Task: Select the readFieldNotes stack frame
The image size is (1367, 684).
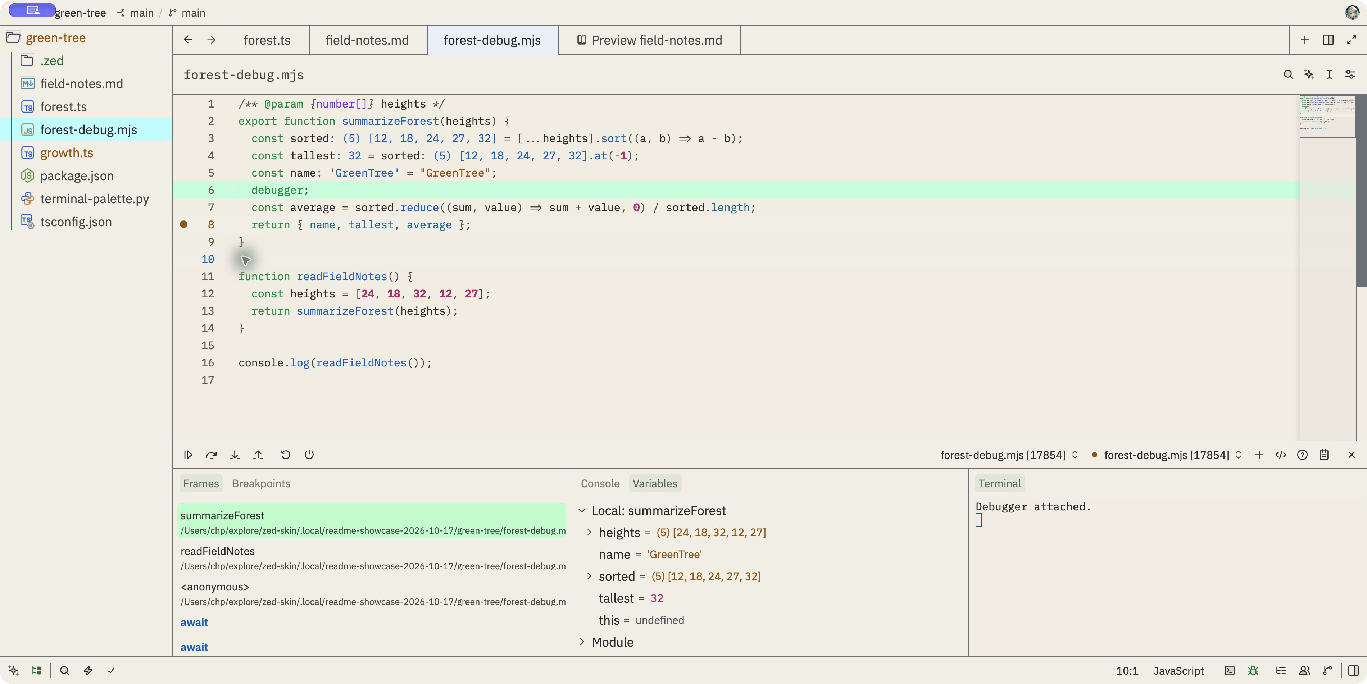Action: pos(372,558)
